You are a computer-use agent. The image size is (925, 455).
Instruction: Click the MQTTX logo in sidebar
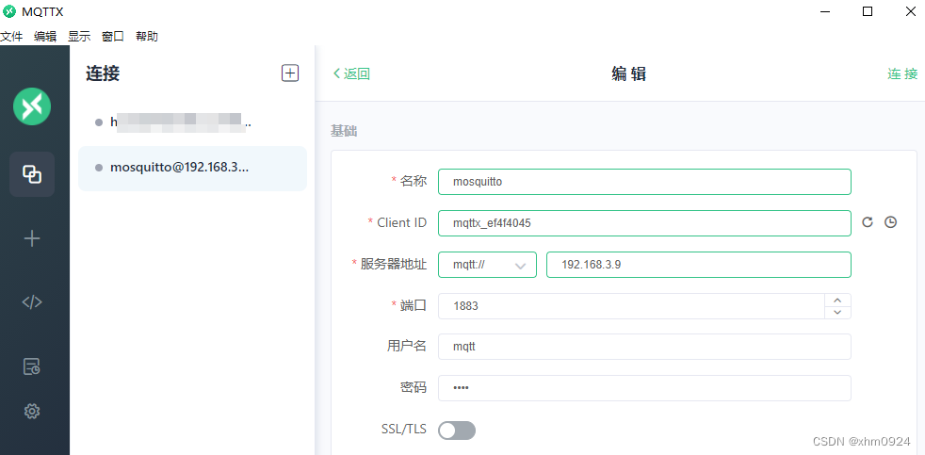(x=32, y=106)
